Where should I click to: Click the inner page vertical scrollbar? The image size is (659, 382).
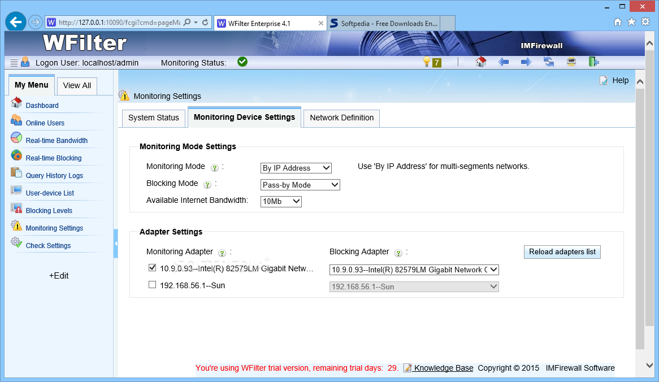[640, 218]
